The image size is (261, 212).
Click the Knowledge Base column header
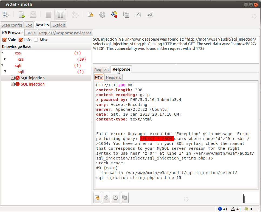(46, 47)
